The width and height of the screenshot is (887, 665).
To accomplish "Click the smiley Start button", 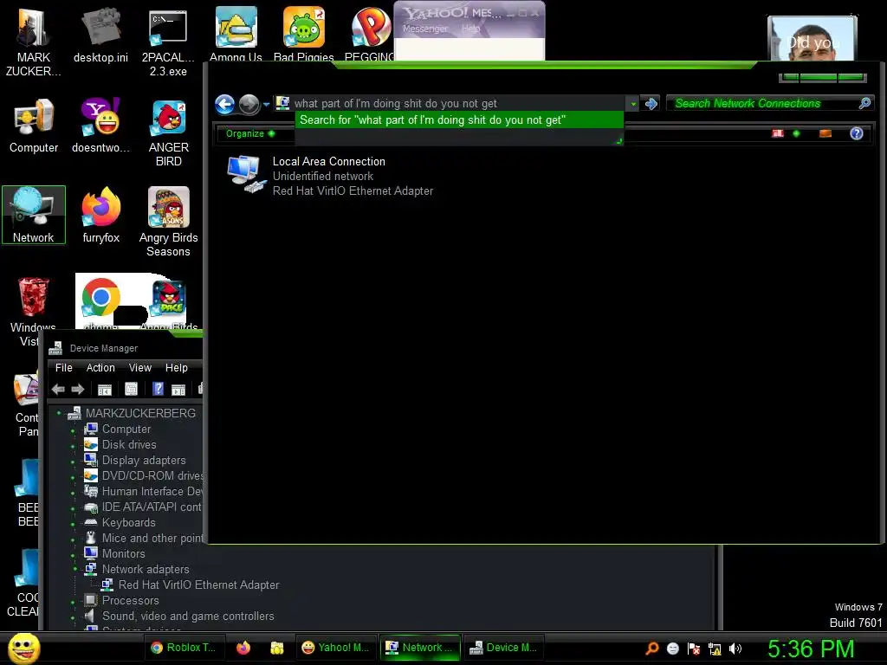I will coord(23,648).
